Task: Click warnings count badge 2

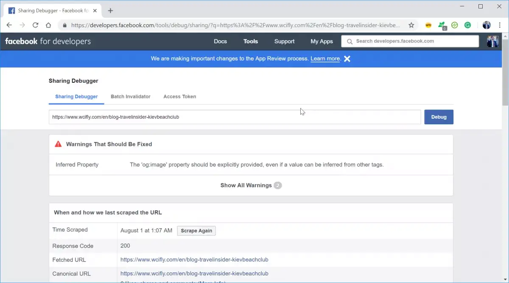Action: tap(278, 185)
